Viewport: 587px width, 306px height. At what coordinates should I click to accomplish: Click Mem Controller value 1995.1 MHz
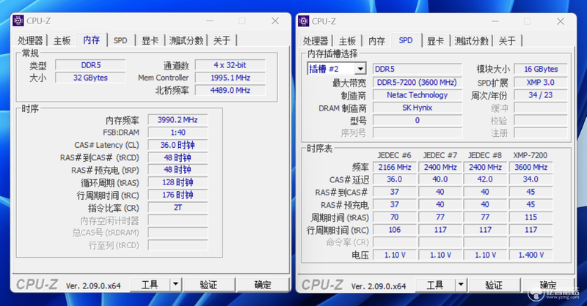pos(230,78)
